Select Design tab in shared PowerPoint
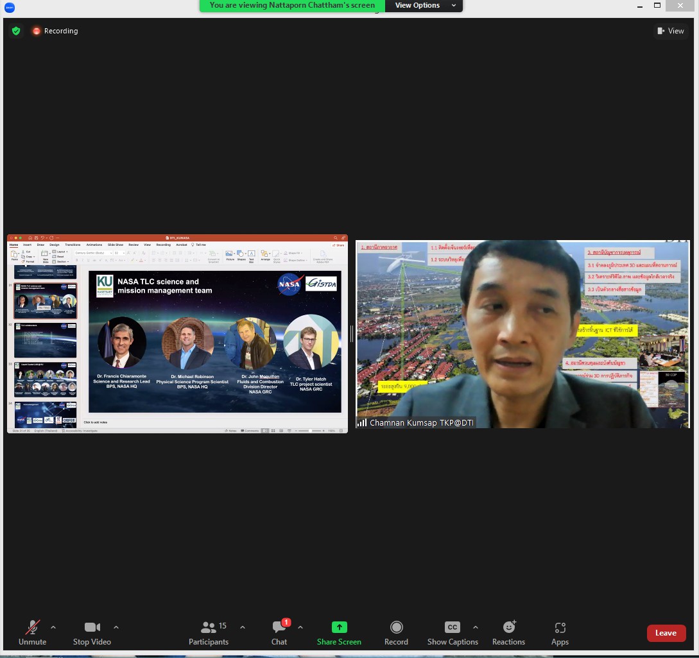The height and width of the screenshot is (658, 699). click(x=55, y=245)
